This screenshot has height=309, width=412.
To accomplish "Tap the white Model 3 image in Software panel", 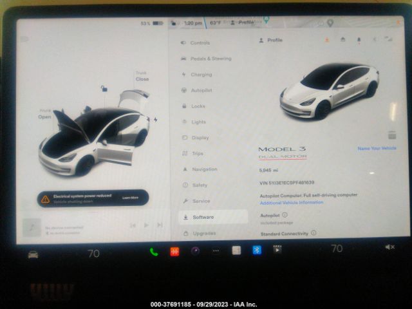I will tap(330, 91).
